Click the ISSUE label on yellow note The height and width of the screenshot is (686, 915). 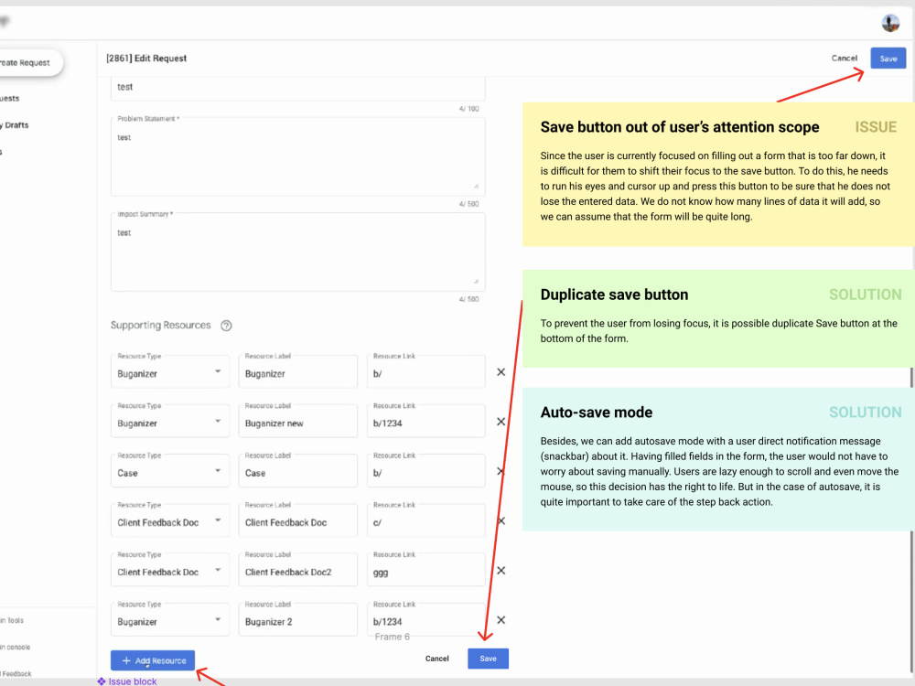[x=876, y=127]
